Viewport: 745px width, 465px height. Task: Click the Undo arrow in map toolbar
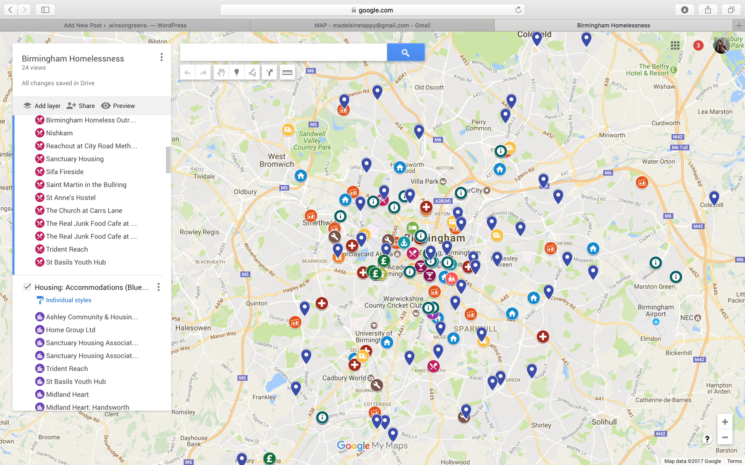(187, 73)
